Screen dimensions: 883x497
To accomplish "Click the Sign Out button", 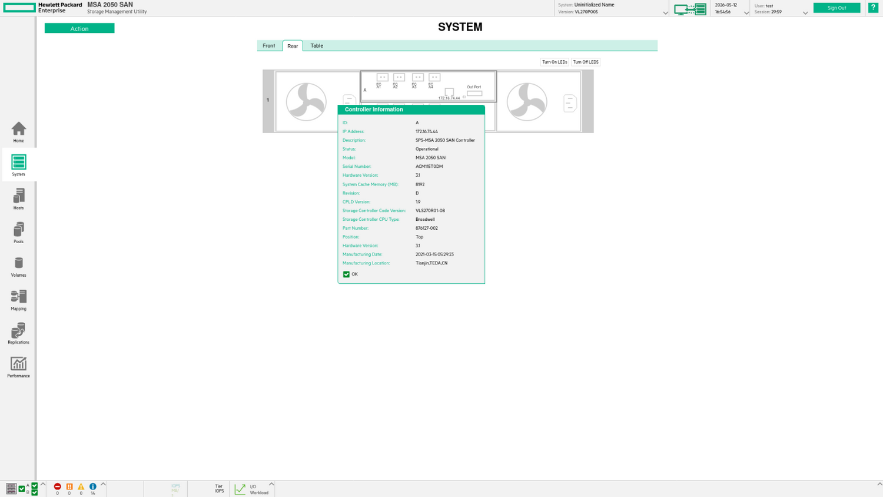I will point(836,8).
